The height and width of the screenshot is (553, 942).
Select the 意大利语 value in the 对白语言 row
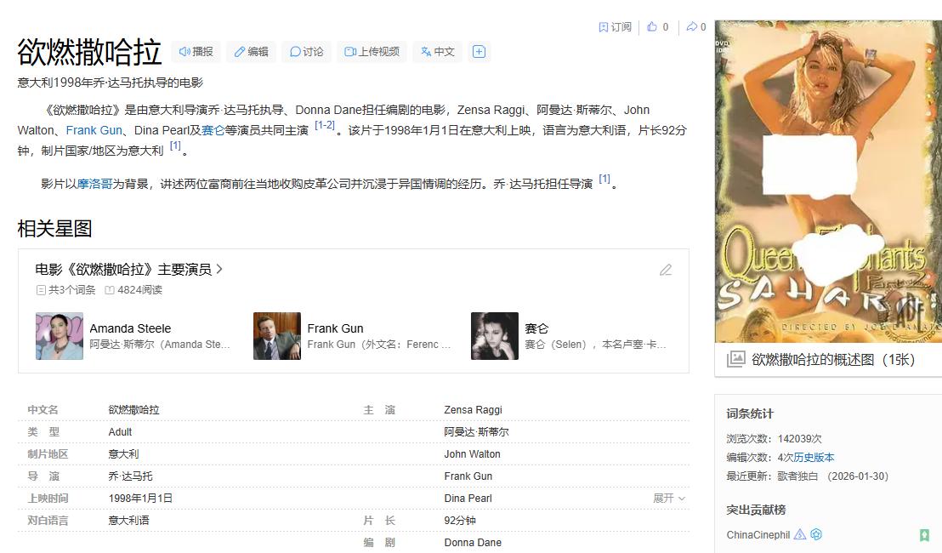point(128,521)
